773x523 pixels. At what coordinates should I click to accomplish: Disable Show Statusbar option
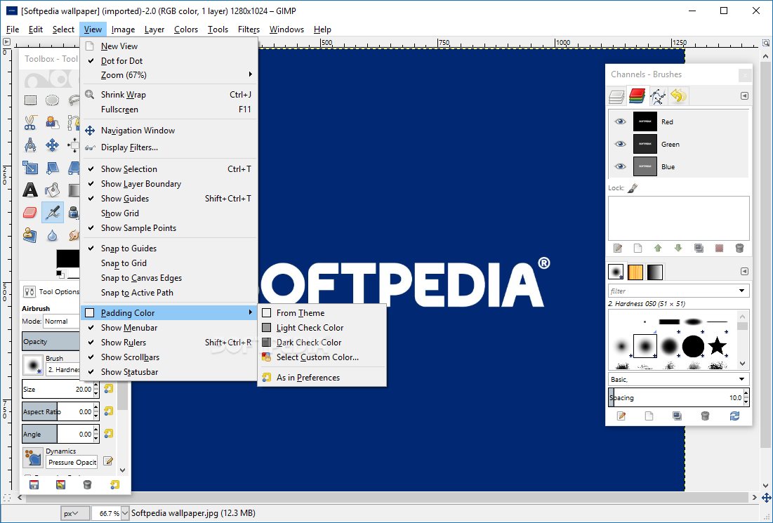point(169,372)
